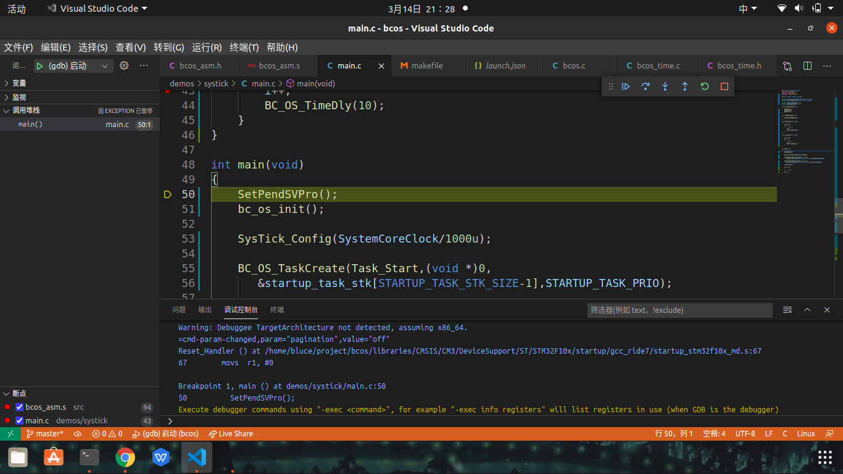Screen dimensions: 843x474
Task: Toggle the panel view mode icon
Action: (787, 310)
